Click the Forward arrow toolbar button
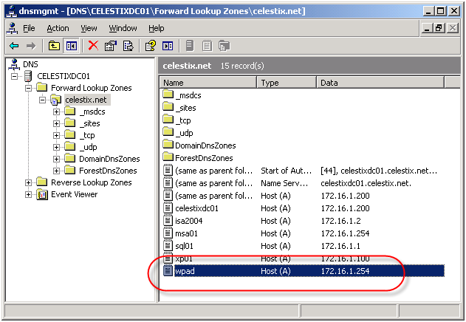This screenshot has width=466, height=322. (31, 46)
